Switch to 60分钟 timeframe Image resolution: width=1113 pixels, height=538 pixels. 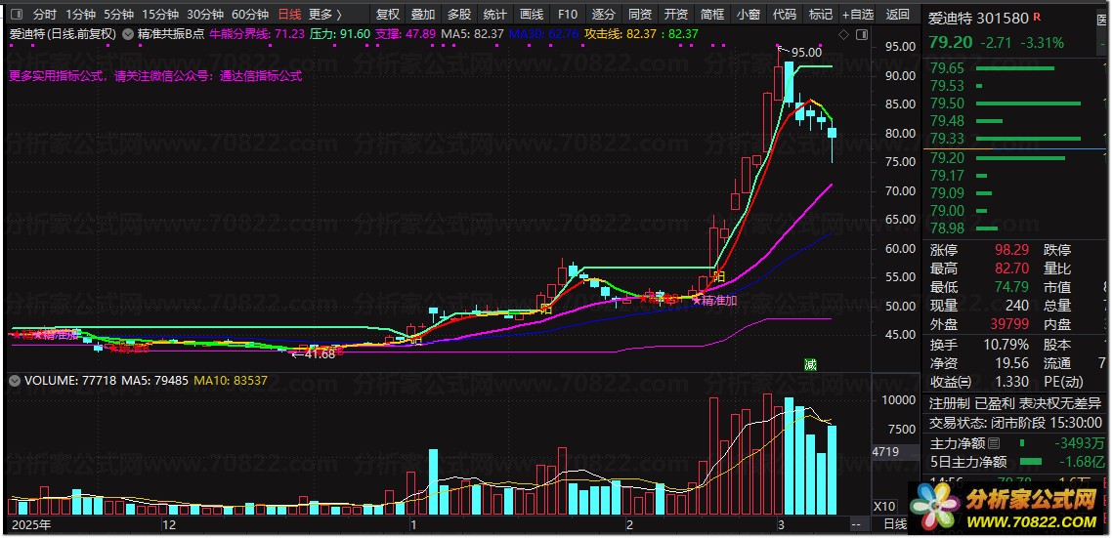[250, 15]
